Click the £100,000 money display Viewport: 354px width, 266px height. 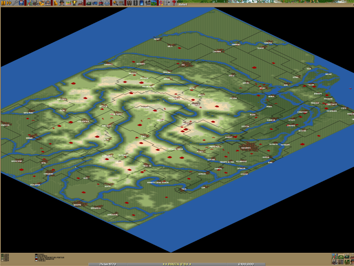[x=246, y=264]
